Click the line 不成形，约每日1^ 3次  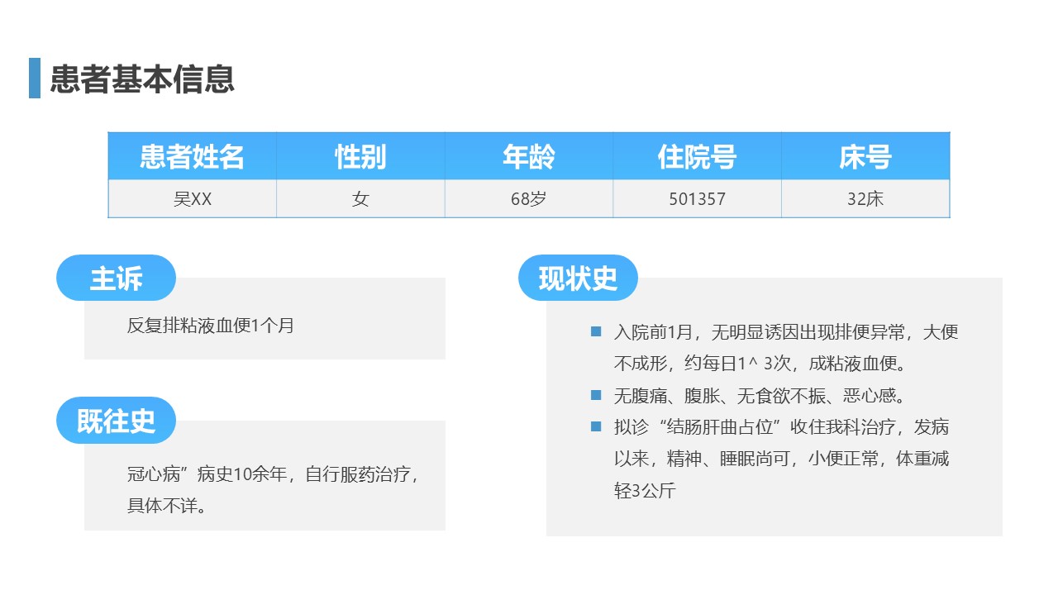(x=761, y=364)
